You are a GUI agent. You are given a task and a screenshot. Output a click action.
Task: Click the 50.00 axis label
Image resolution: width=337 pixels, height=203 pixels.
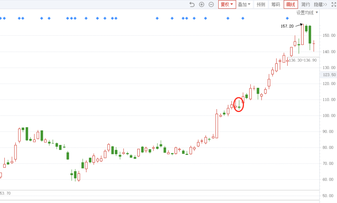tap(328, 196)
